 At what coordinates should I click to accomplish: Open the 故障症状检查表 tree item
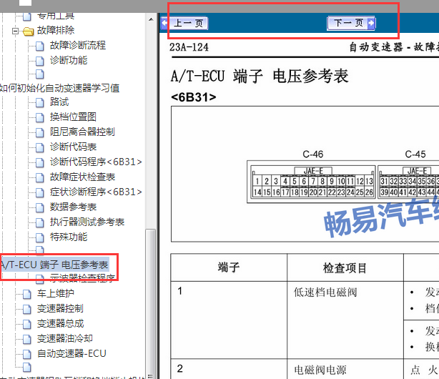tap(82, 177)
